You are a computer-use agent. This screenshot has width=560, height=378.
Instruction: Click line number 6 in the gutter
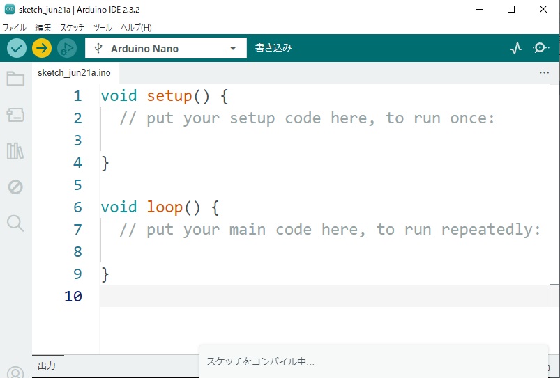pos(77,207)
